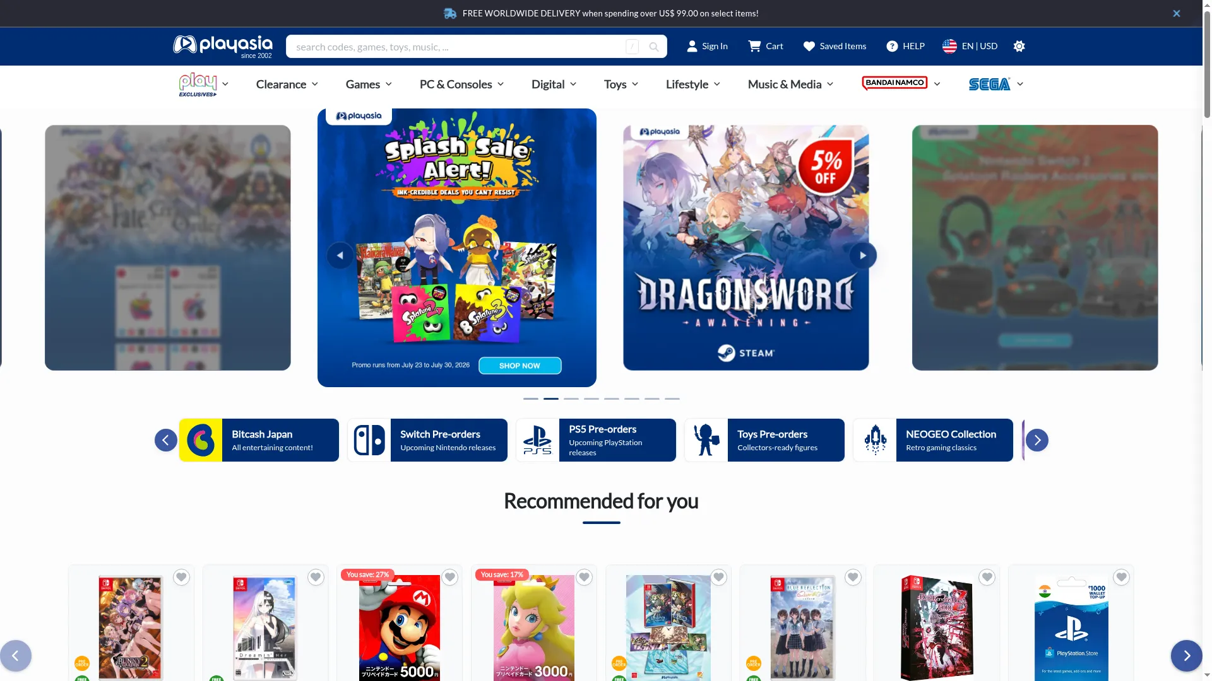The height and width of the screenshot is (681, 1212).
Task: Open the Play Exclusives menu
Action: pos(203,84)
